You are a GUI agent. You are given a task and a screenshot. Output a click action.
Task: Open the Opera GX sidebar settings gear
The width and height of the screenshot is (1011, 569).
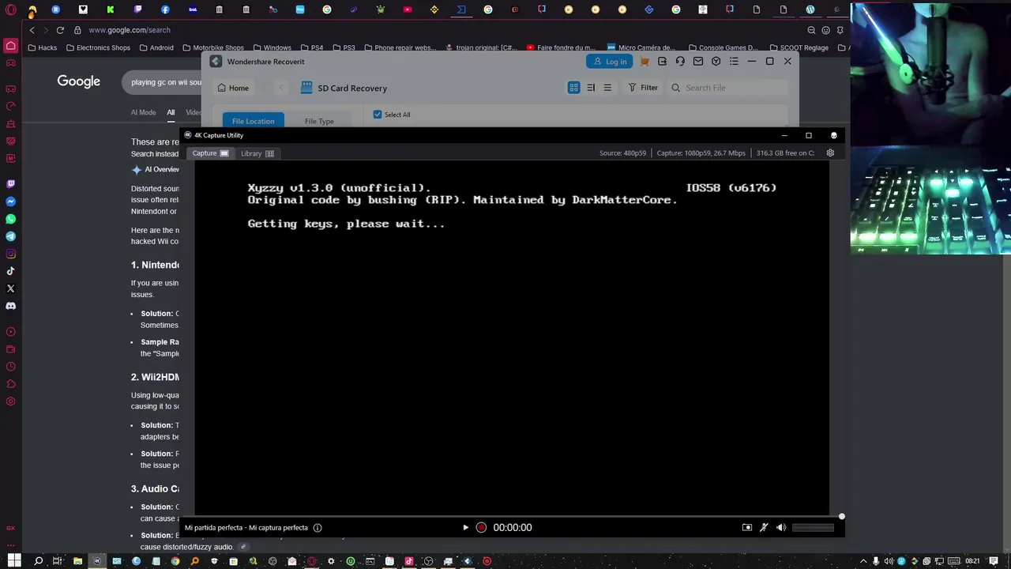click(x=11, y=401)
